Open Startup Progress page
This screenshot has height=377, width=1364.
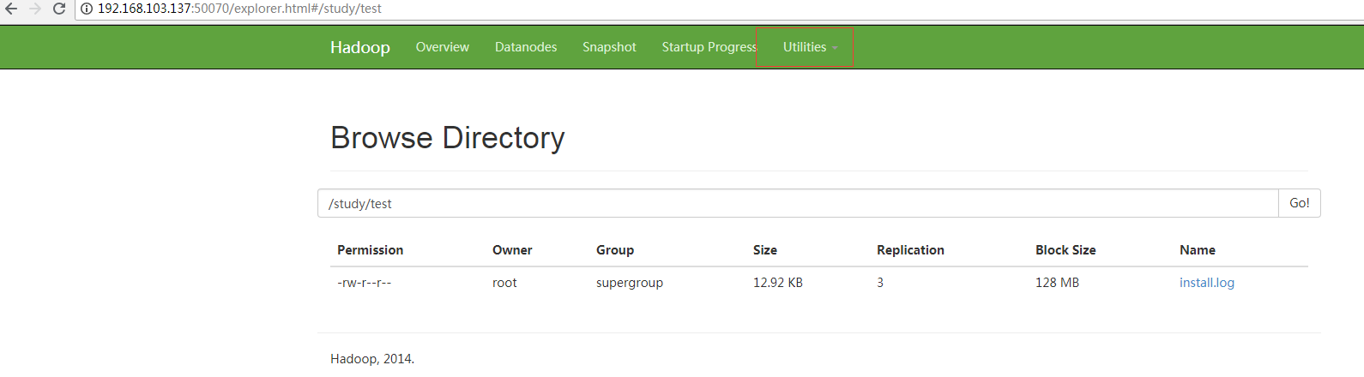click(709, 47)
